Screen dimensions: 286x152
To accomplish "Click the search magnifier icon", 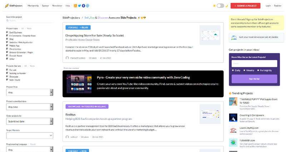I will coord(8,20).
